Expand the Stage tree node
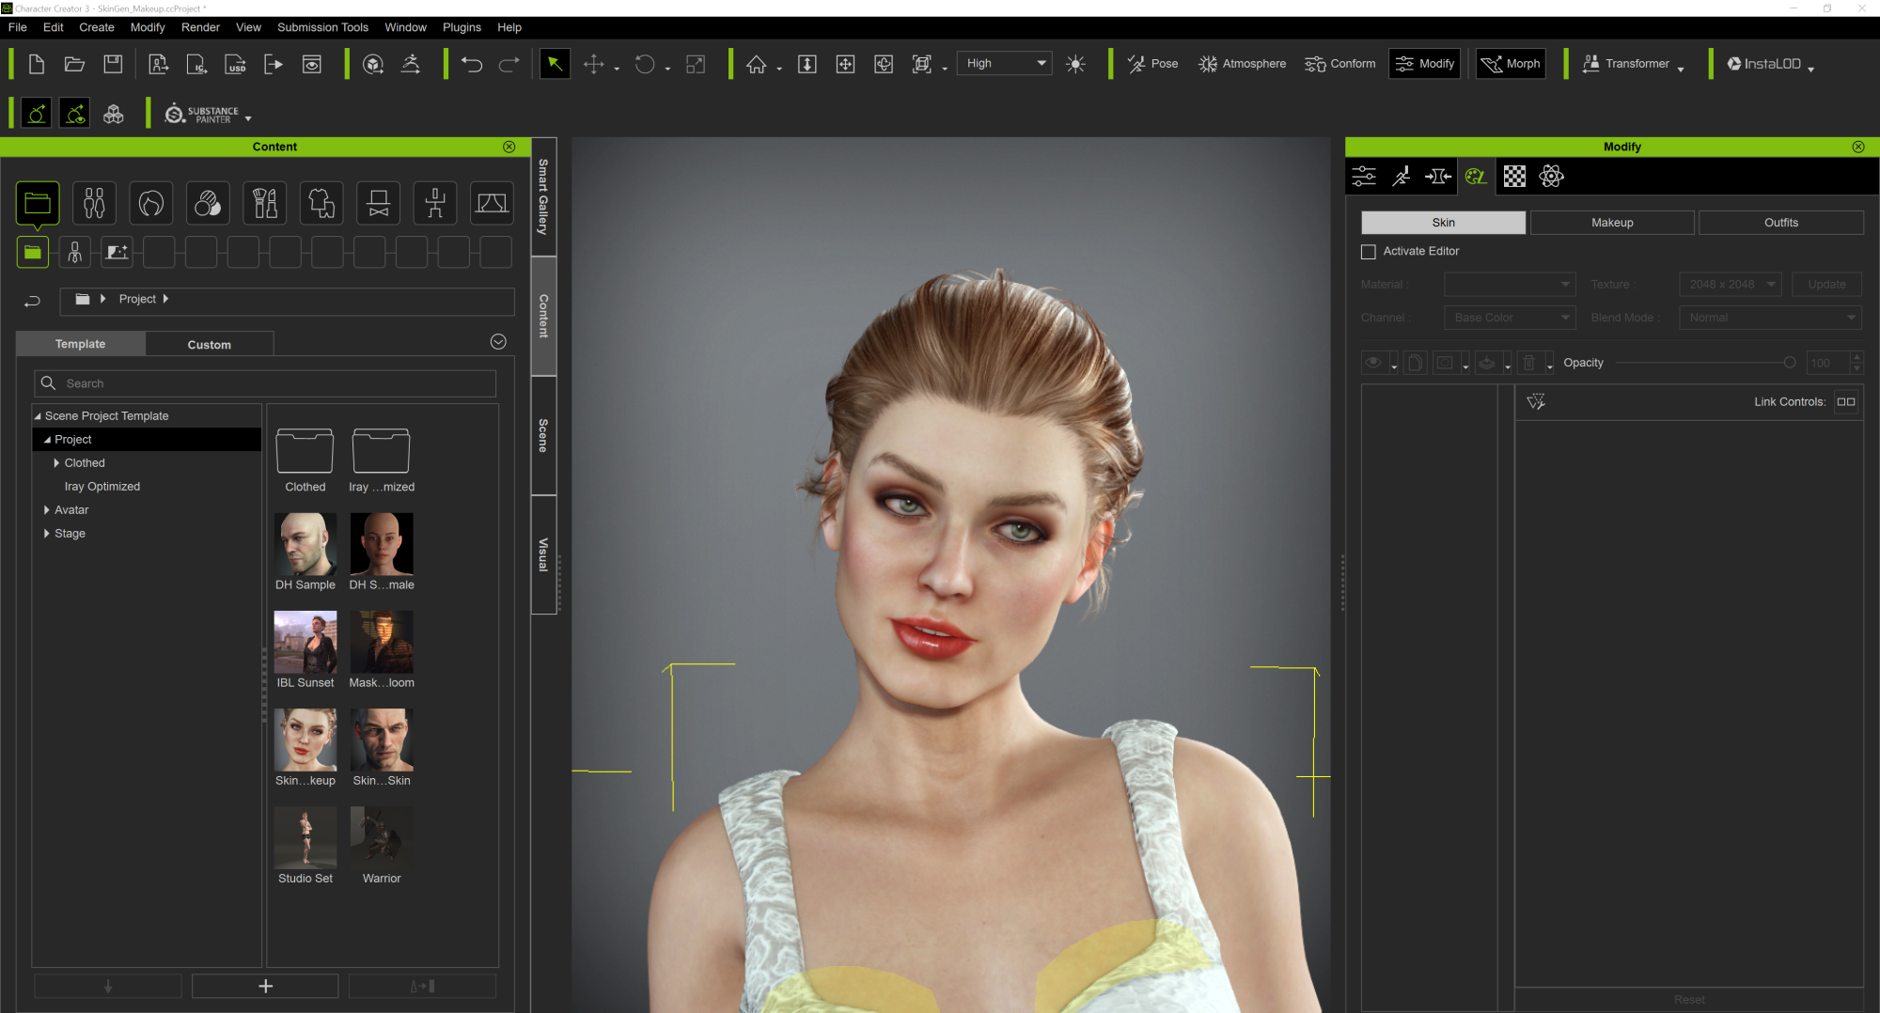The image size is (1880, 1013). point(46,534)
